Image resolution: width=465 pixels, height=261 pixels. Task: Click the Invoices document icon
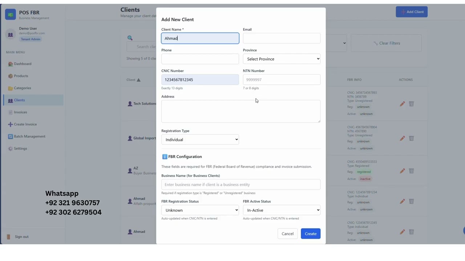[10, 112]
